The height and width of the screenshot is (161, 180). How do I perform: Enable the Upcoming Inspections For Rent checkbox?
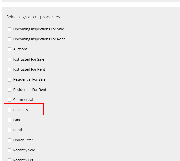(9, 39)
